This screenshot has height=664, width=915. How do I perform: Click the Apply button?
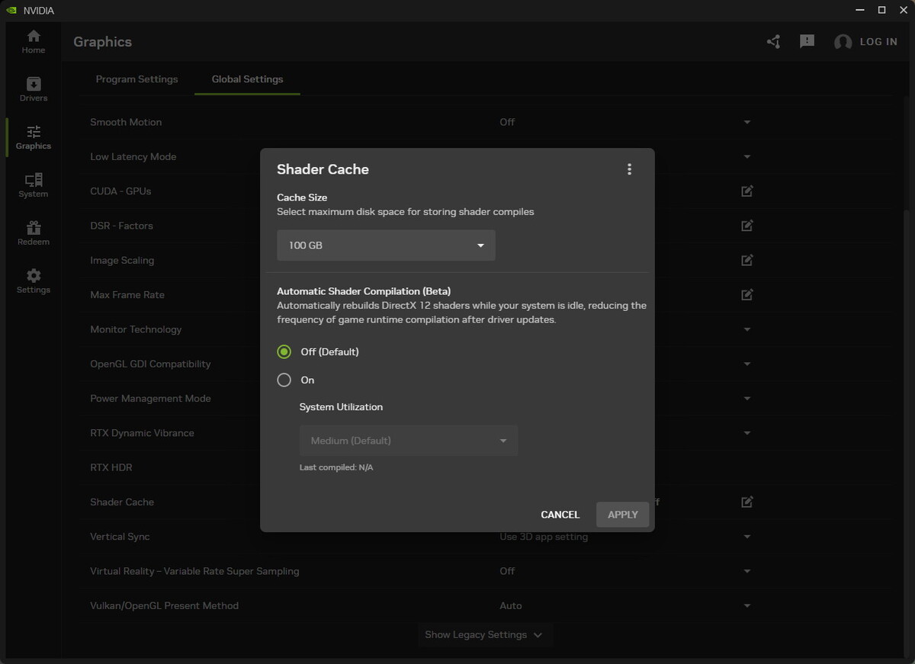[x=622, y=515]
